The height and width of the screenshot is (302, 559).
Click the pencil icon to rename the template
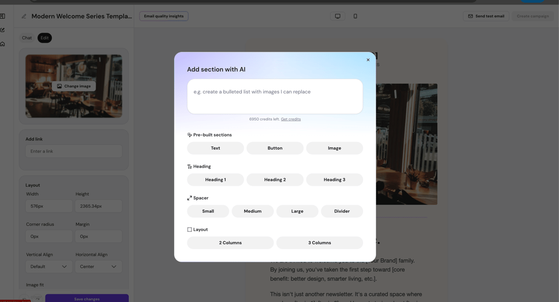[x=24, y=16]
